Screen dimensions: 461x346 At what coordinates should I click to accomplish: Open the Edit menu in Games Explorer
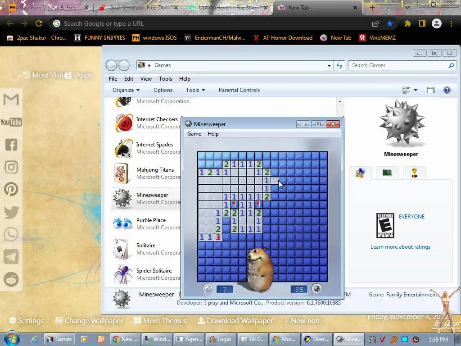point(128,79)
